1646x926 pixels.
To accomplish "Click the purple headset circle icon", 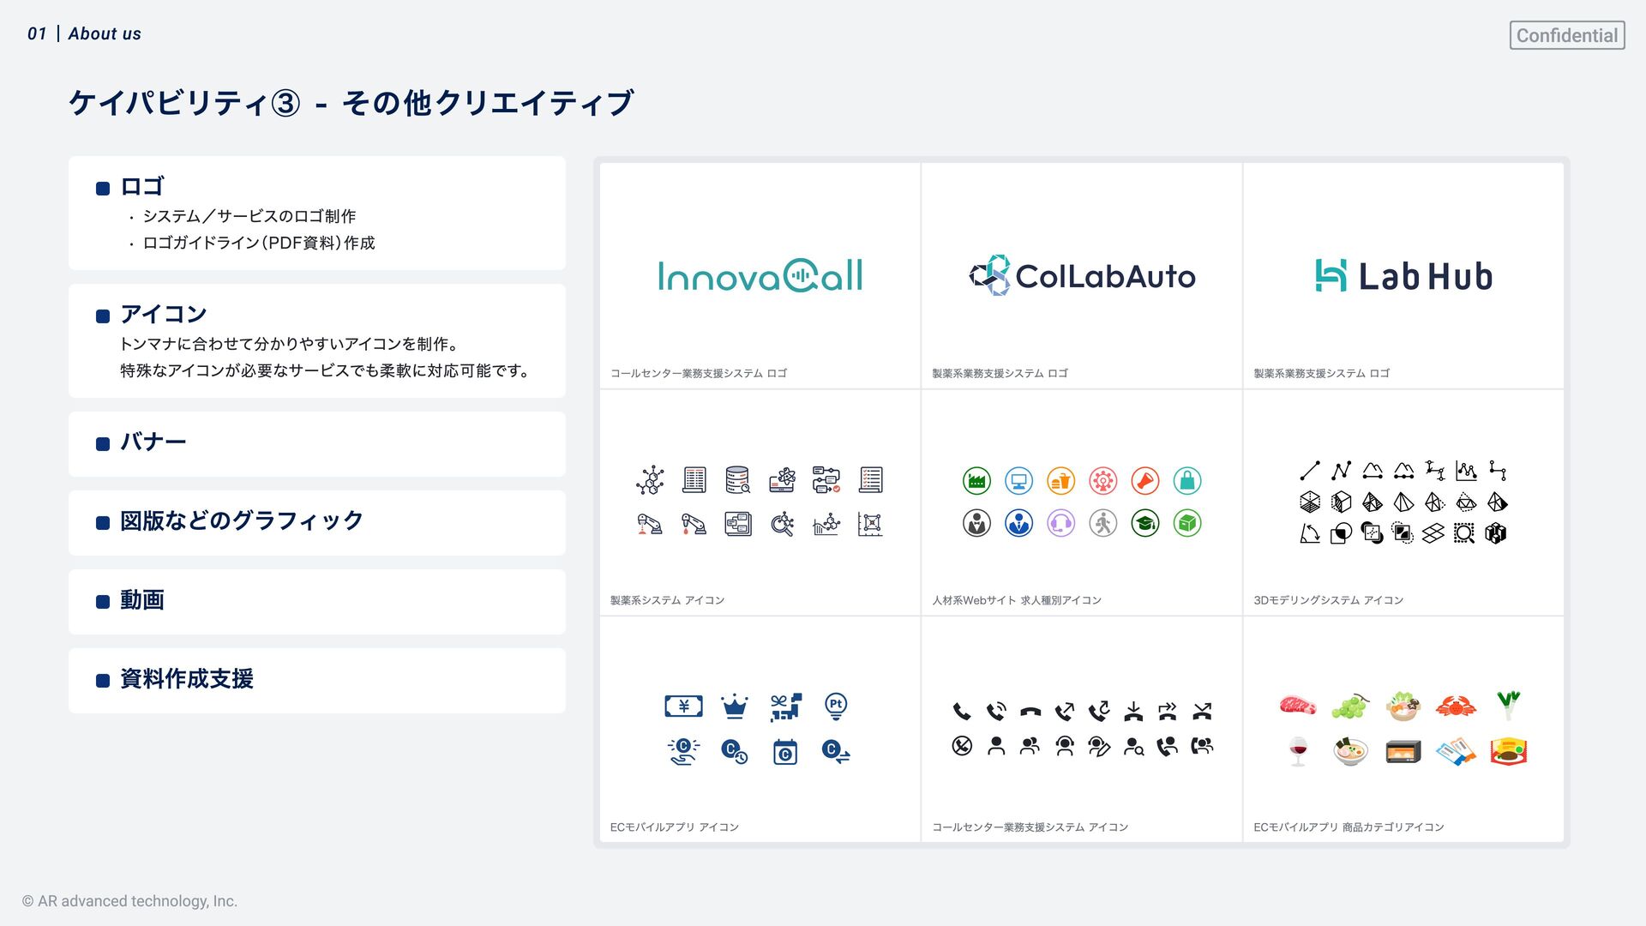I will [1060, 523].
